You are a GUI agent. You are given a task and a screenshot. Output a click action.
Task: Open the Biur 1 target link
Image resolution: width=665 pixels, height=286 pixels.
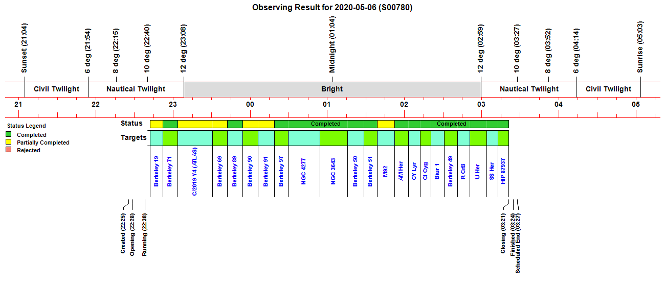[x=437, y=171]
